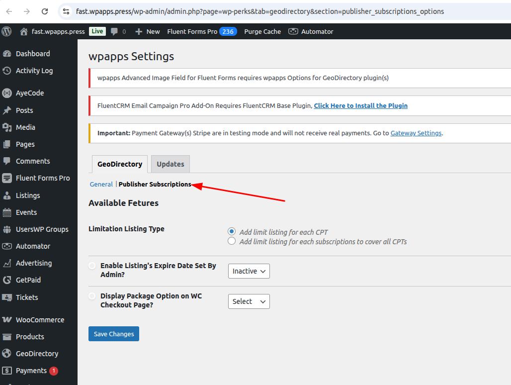Click the WordPress logo icon in admin bar
511x385 pixels.
7,31
